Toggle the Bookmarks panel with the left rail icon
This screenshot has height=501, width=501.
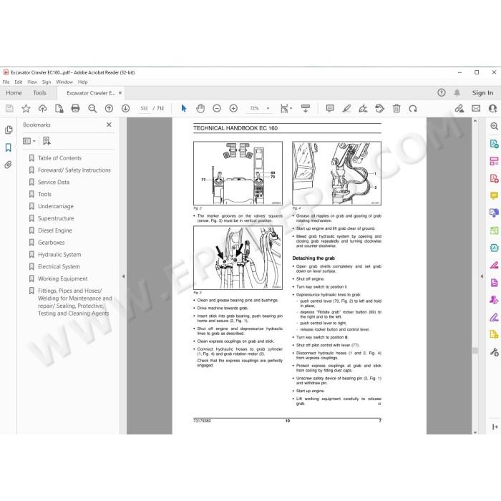(x=9, y=147)
